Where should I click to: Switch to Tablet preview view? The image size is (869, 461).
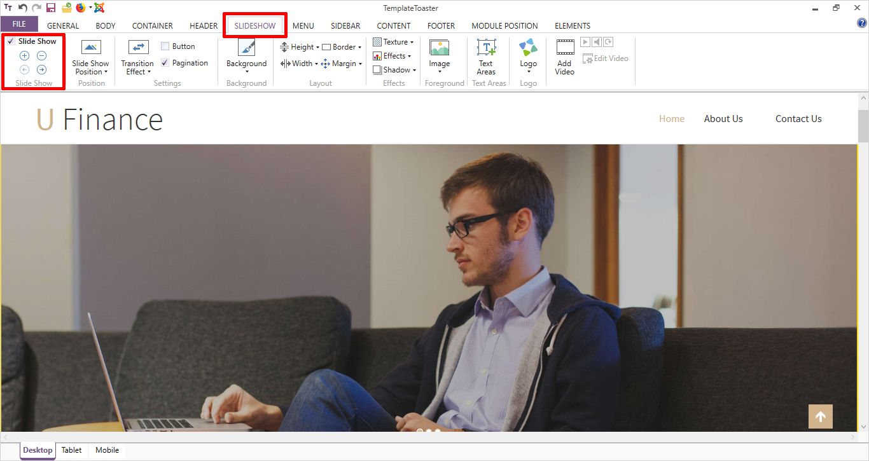[x=71, y=450]
